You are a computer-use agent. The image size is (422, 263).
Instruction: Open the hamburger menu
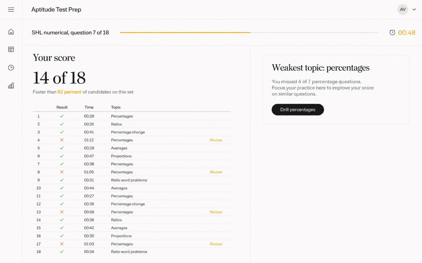pos(11,10)
